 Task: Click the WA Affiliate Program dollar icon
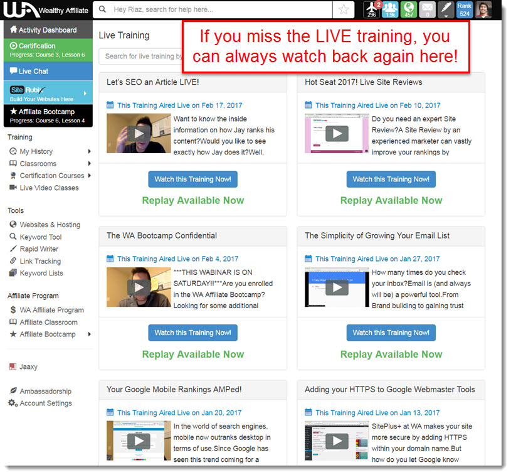click(13, 309)
